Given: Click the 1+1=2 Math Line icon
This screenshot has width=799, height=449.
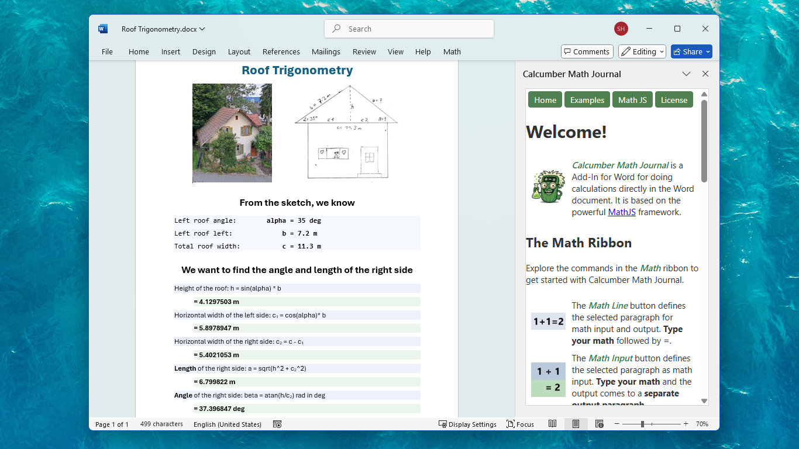Looking at the screenshot, I should [548, 322].
